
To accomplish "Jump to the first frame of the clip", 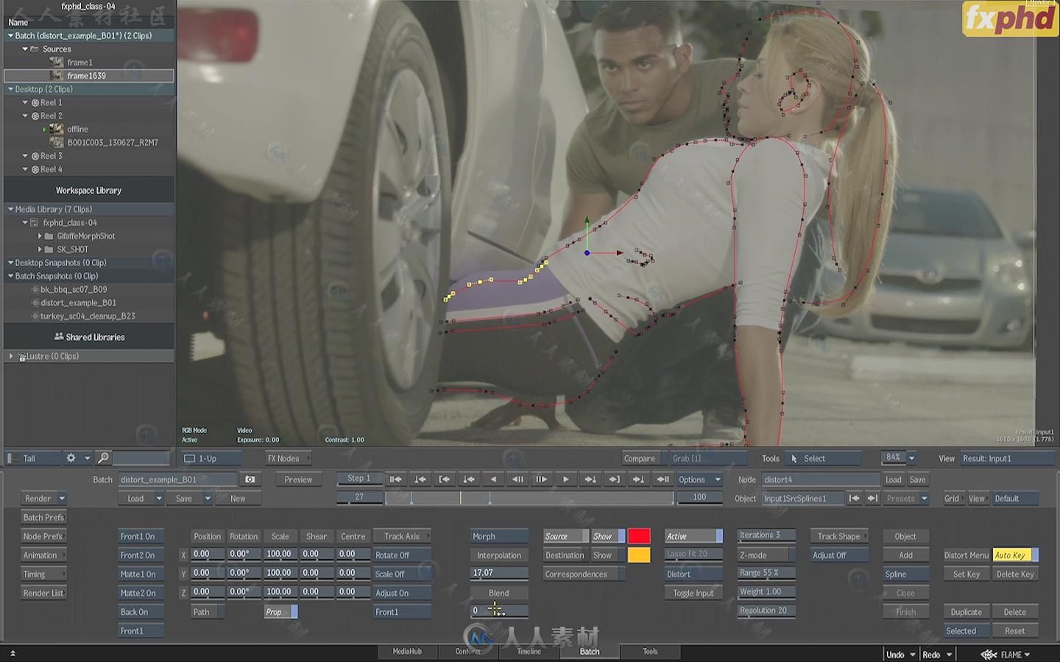I will [x=395, y=480].
